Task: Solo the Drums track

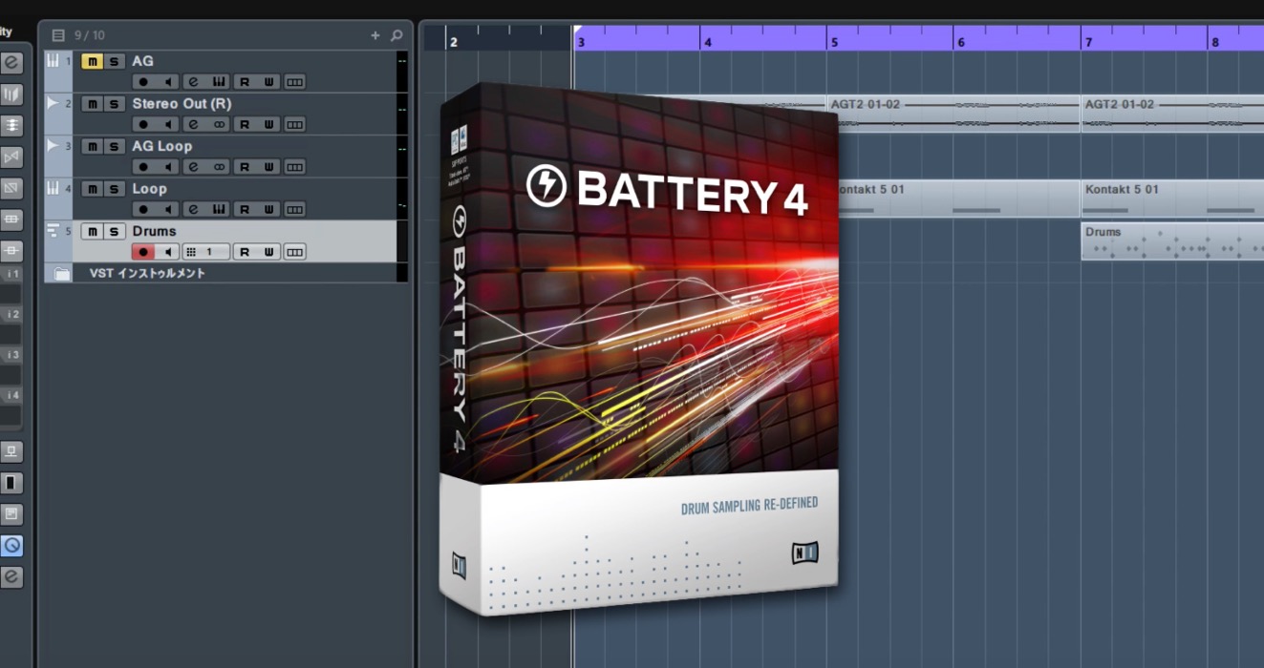Action: click(114, 231)
